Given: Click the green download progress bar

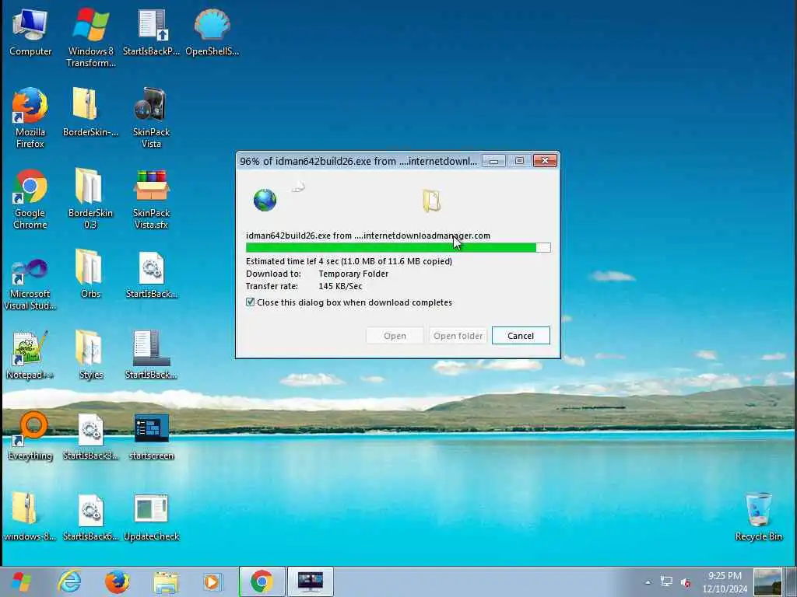Looking at the screenshot, I should point(398,248).
